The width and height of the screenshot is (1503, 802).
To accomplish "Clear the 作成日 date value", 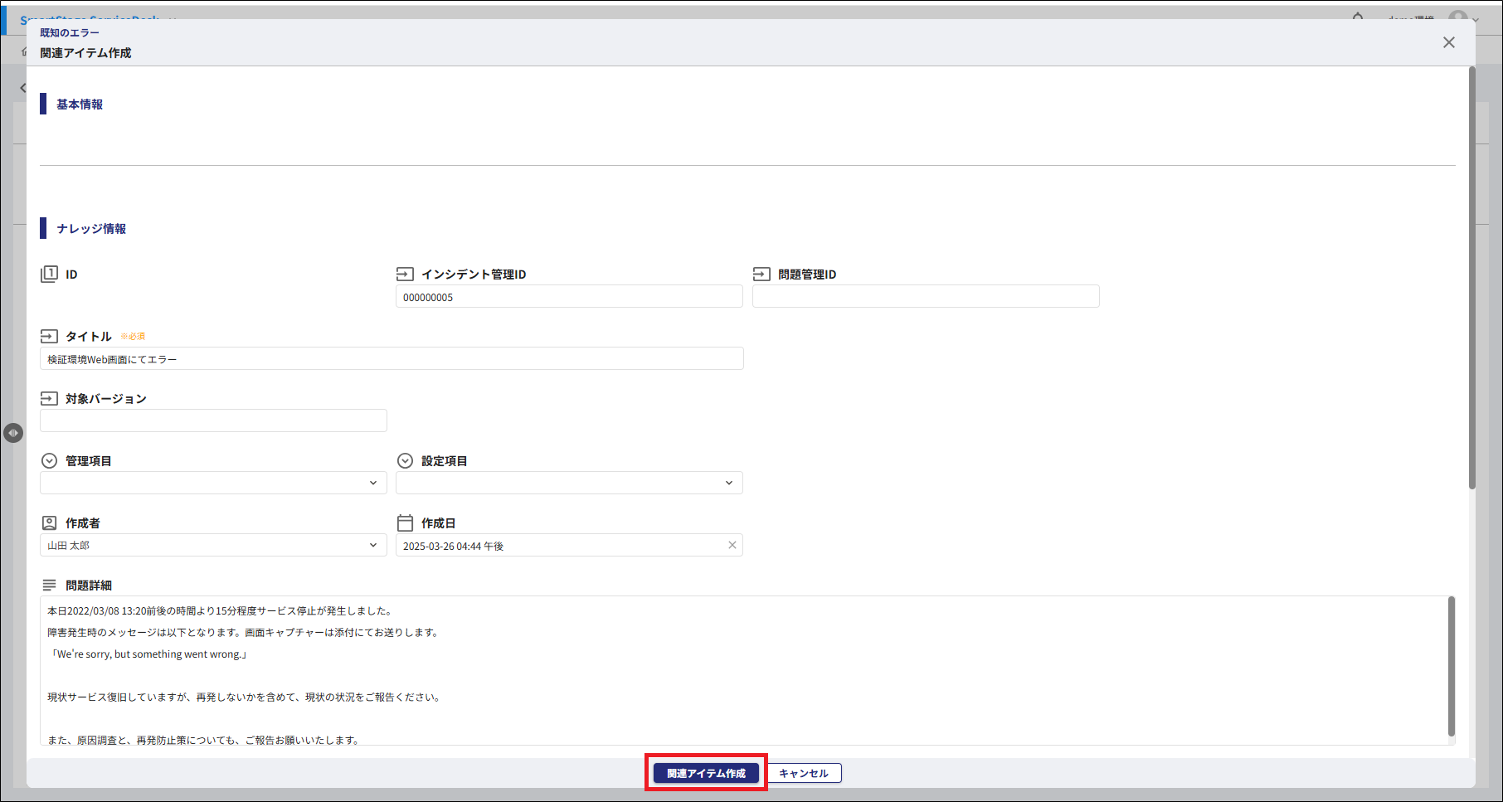I will click(732, 545).
